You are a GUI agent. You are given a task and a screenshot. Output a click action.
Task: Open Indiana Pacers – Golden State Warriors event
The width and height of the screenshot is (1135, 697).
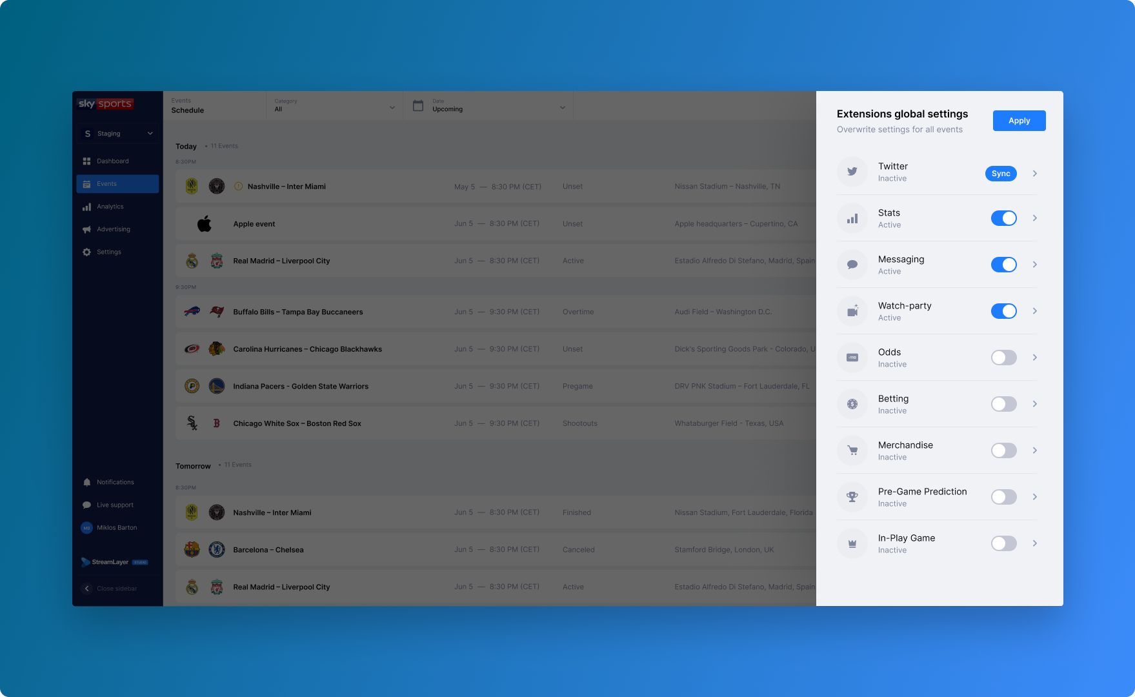tap(496, 387)
